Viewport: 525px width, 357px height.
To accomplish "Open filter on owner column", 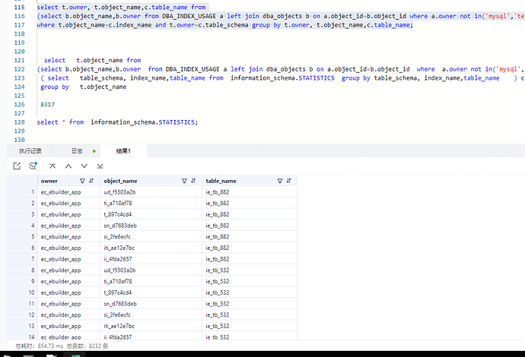I will (x=82, y=181).
